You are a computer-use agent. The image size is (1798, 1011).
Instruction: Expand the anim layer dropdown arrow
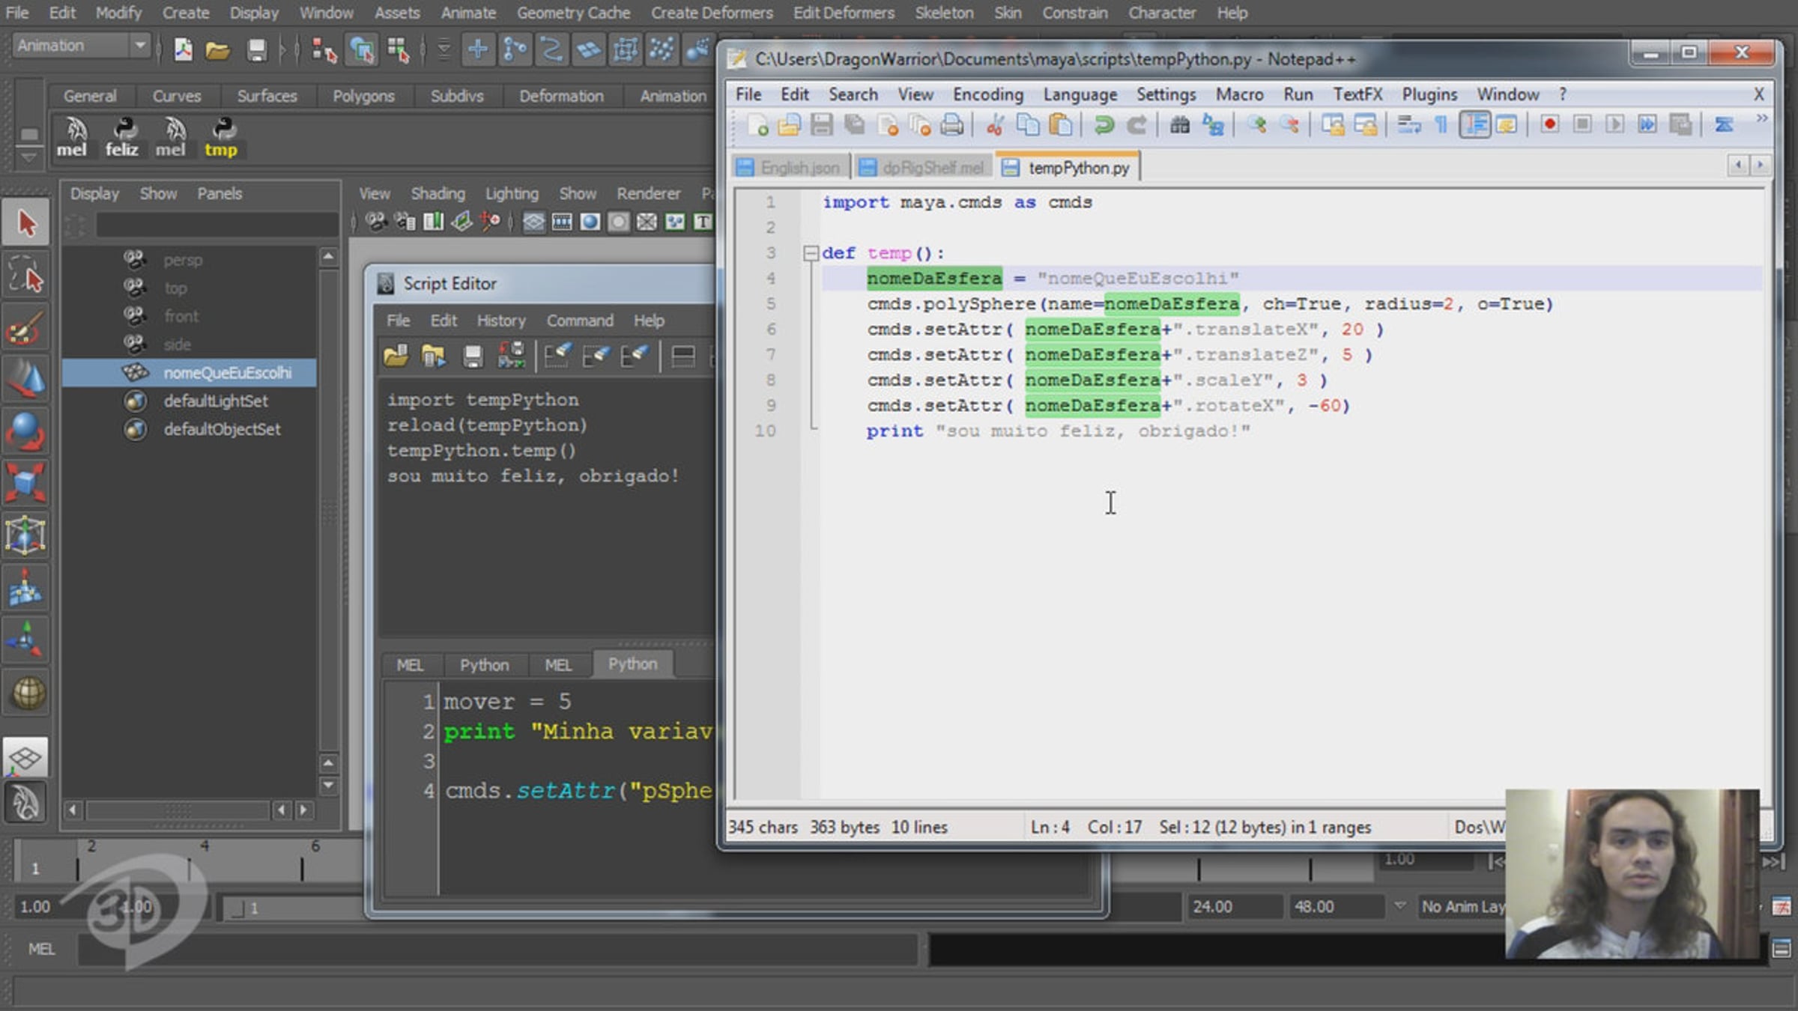1400,906
